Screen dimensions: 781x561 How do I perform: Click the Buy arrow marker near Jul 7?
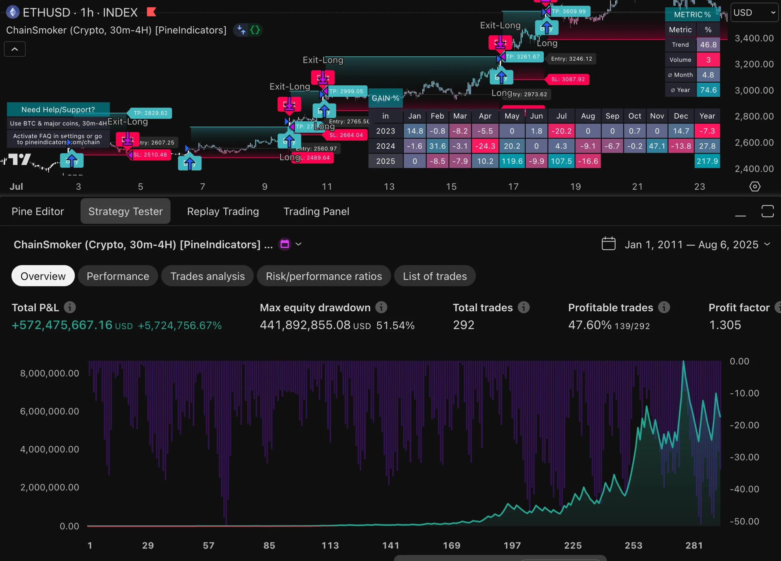189,163
